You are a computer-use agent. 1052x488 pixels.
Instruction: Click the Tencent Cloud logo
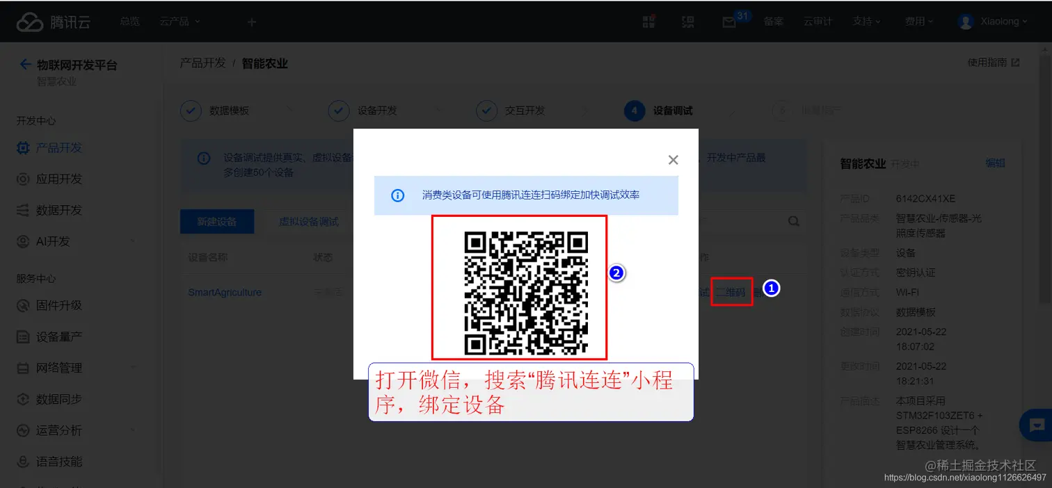(54, 22)
